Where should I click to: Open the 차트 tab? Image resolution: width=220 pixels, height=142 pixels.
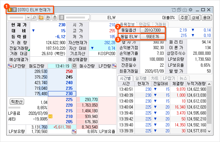155,78
